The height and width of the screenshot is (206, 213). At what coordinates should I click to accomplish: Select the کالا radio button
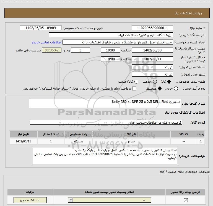pos(169,82)
